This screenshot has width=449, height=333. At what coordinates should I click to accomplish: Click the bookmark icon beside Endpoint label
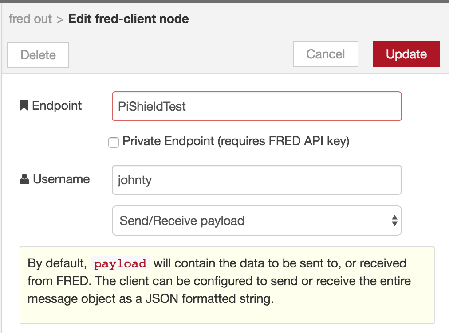(x=25, y=105)
